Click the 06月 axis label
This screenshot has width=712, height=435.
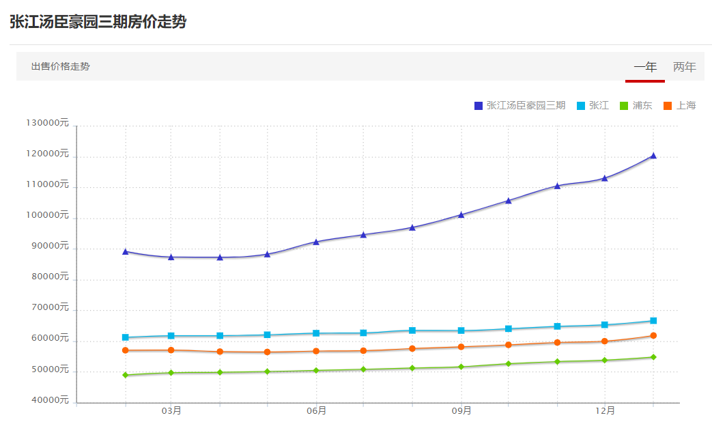(316, 411)
